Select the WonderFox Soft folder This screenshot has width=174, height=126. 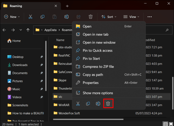coord(67,113)
